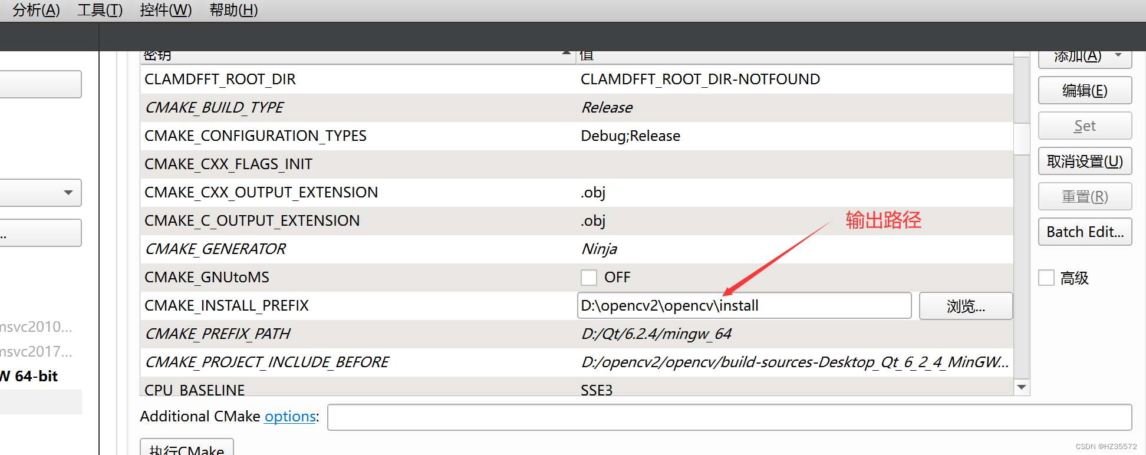This screenshot has width=1146, height=455.
Task: Focus the Additional CMake options field
Action: pos(729,417)
